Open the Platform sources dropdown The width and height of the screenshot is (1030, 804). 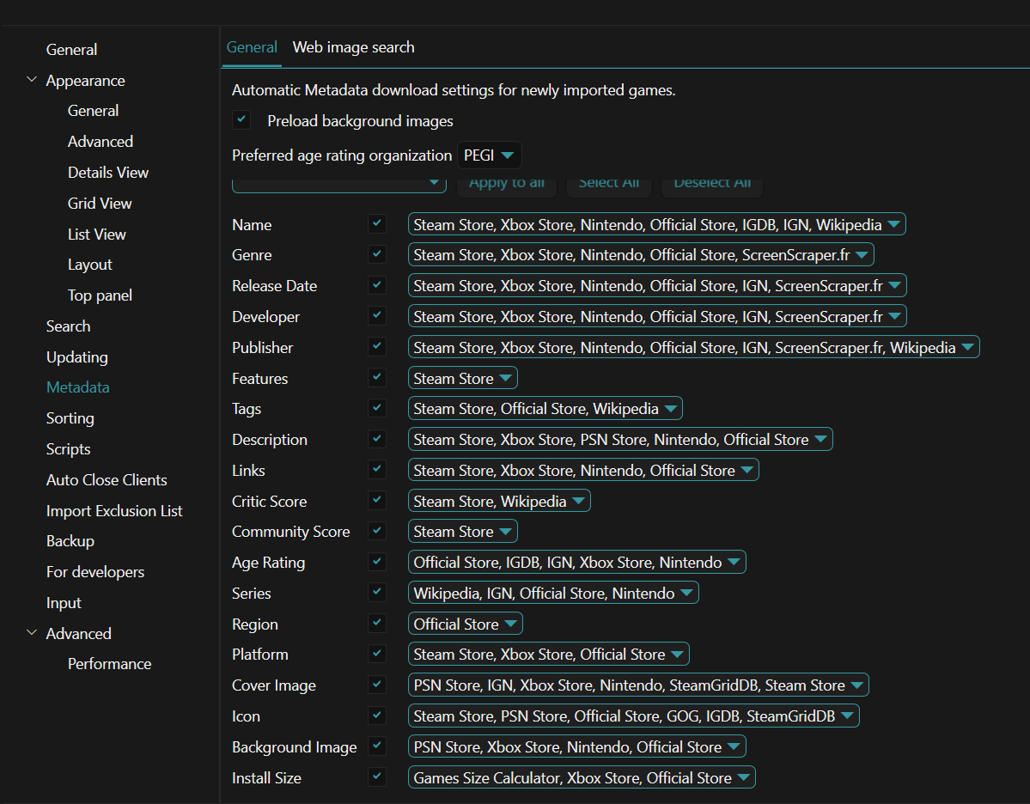coord(548,655)
